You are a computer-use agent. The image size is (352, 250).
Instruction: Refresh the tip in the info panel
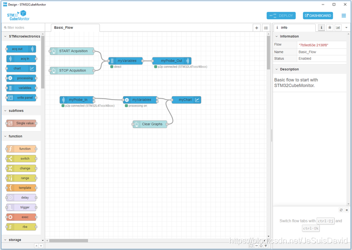[x=341, y=210]
